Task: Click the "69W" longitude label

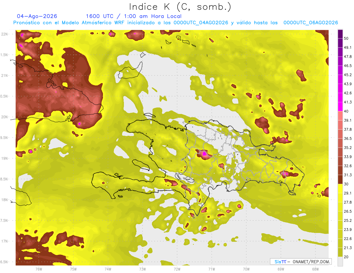Action: pos(281,269)
